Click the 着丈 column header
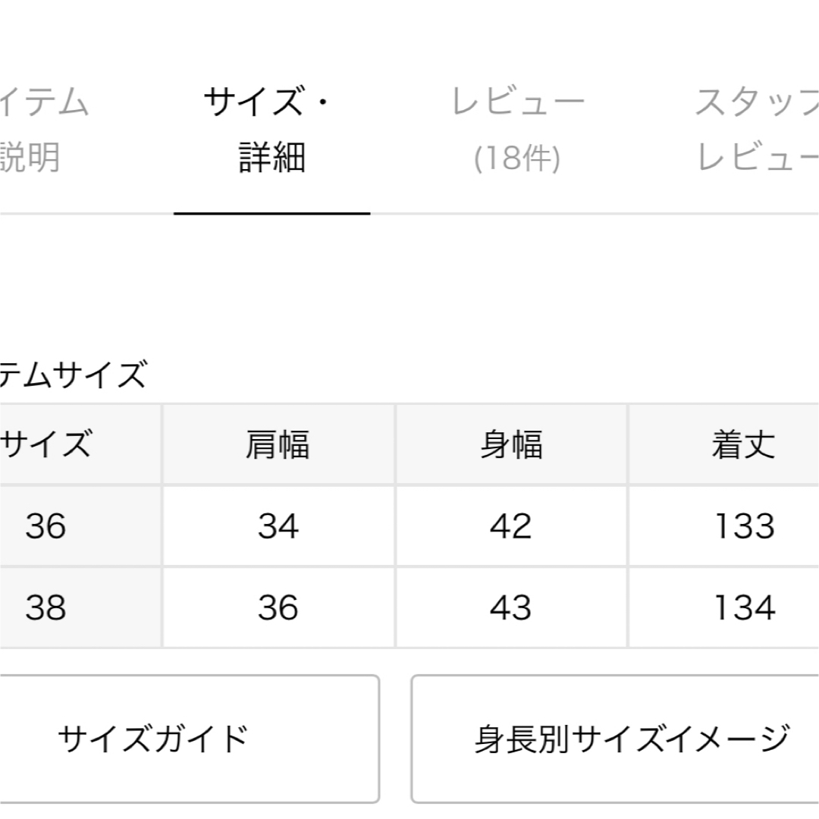 744,444
